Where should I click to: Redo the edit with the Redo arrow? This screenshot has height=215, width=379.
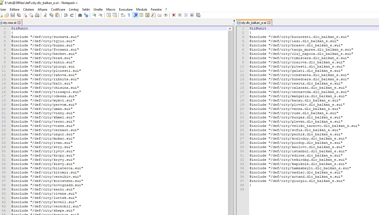click(x=72, y=15)
